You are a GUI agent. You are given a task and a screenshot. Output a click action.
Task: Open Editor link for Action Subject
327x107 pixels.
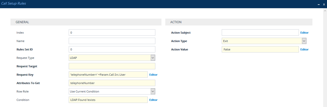click(x=304, y=33)
